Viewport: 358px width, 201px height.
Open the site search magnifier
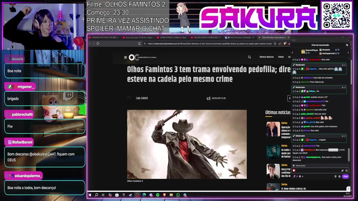click(x=249, y=57)
